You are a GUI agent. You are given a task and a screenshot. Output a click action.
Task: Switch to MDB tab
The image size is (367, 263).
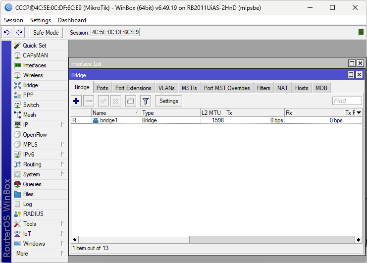(321, 88)
